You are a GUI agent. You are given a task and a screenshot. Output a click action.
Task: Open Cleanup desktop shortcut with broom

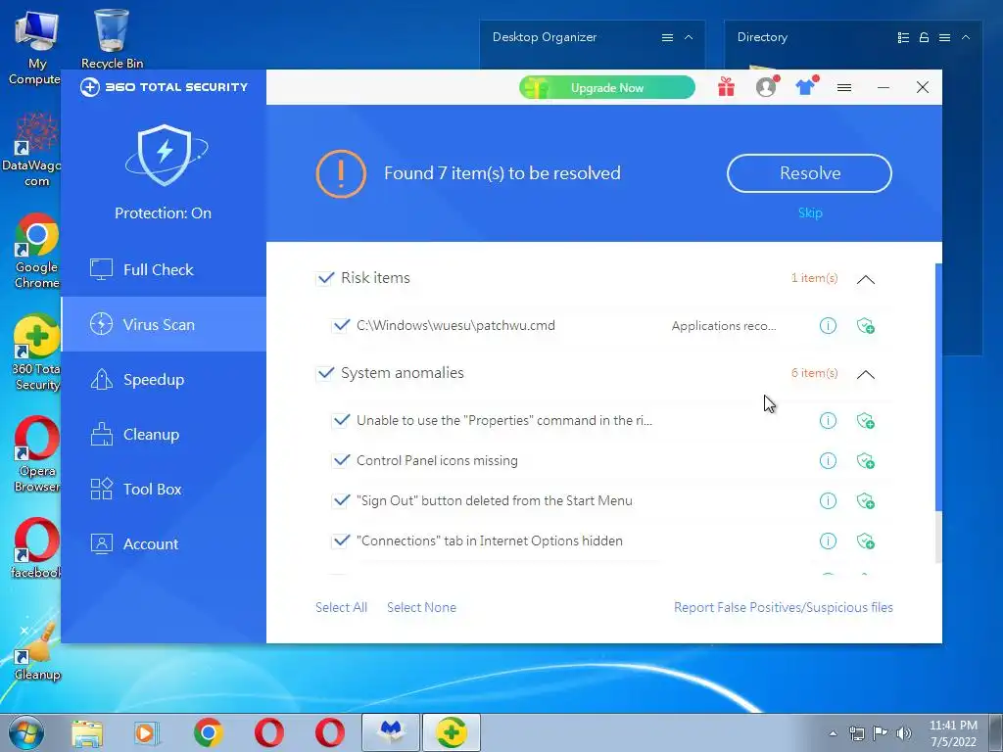coord(36,652)
